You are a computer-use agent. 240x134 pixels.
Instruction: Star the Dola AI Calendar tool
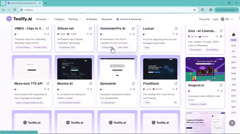[217, 36]
